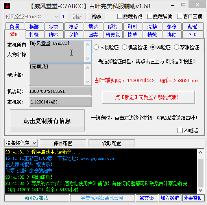Click the 保存配置 button
Image resolution: width=207 pixels, height=205 pixels.
63,143
